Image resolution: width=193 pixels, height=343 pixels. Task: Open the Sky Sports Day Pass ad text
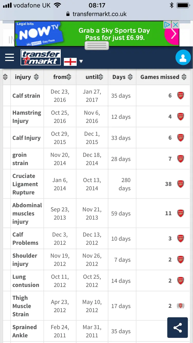tap(114, 34)
